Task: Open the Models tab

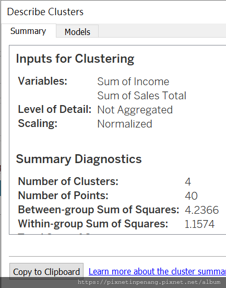Action: (x=77, y=31)
